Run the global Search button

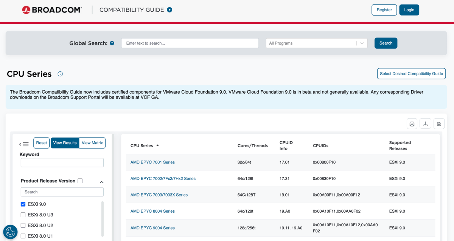(386, 43)
